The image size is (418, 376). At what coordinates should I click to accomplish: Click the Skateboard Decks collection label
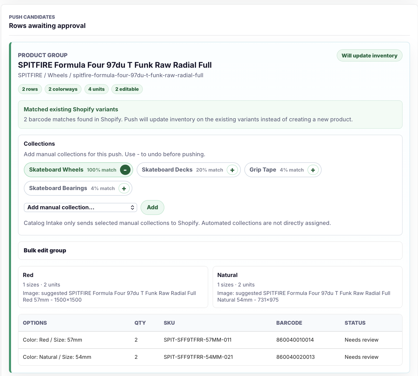tap(167, 170)
